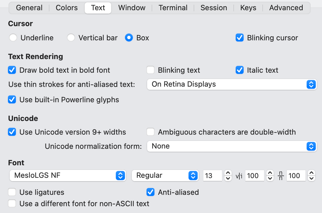The height and width of the screenshot is (213, 322).
Task: Go to the Advanced preferences tab
Action: coord(286,8)
